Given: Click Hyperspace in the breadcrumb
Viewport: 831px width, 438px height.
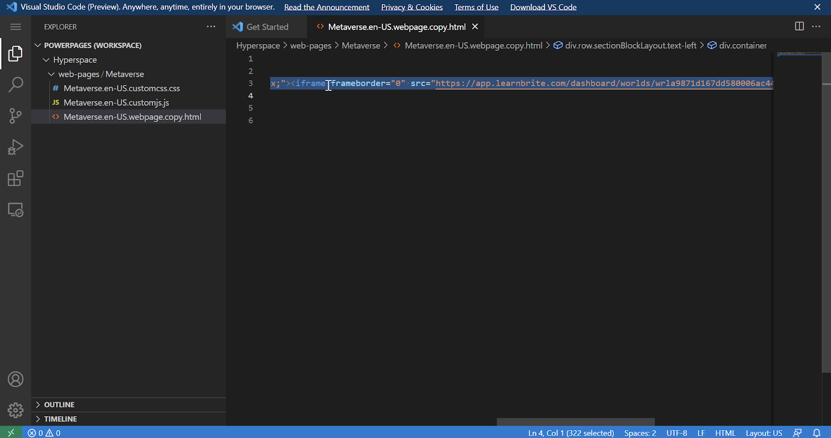Looking at the screenshot, I should pyautogui.click(x=258, y=46).
